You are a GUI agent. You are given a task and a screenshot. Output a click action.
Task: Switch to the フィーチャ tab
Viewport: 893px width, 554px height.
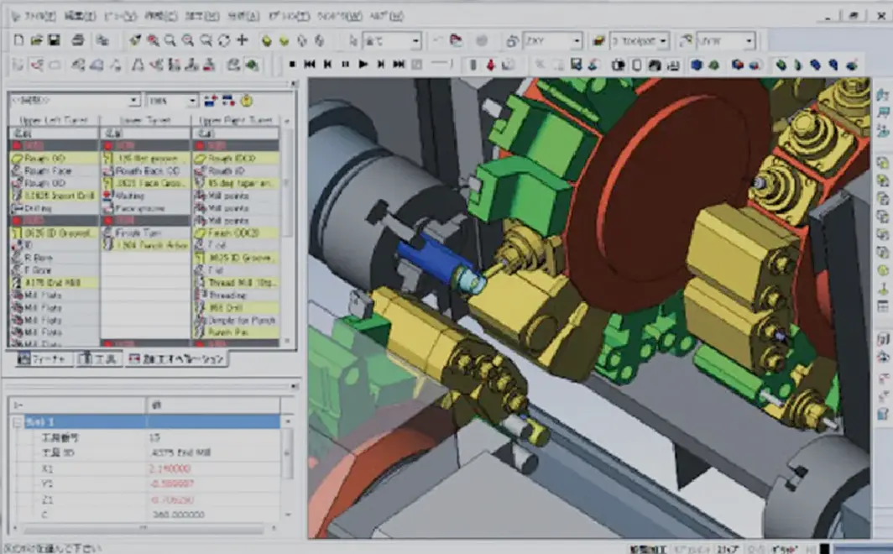coord(44,359)
